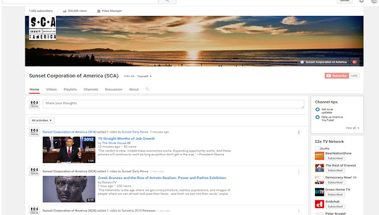The height and width of the screenshot is (215, 379).
Task: Open the Playlists tab
Action: [x=70, y=89]
